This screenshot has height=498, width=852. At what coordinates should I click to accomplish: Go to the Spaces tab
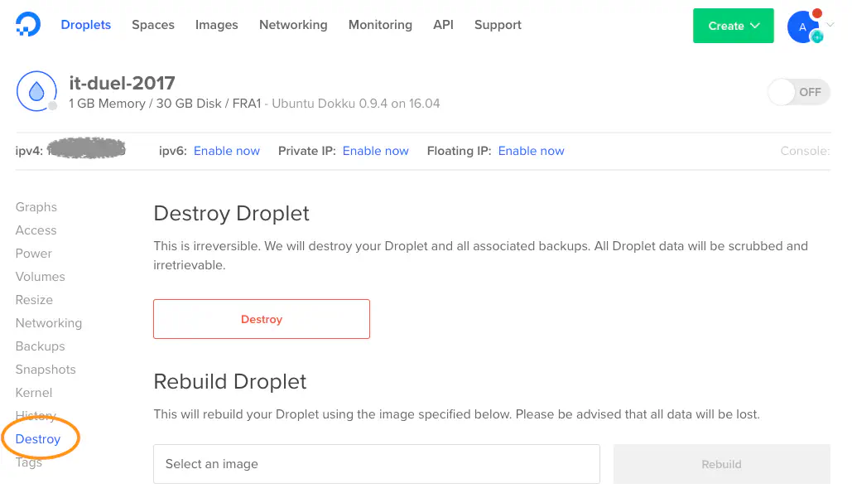tap(152, 25)
